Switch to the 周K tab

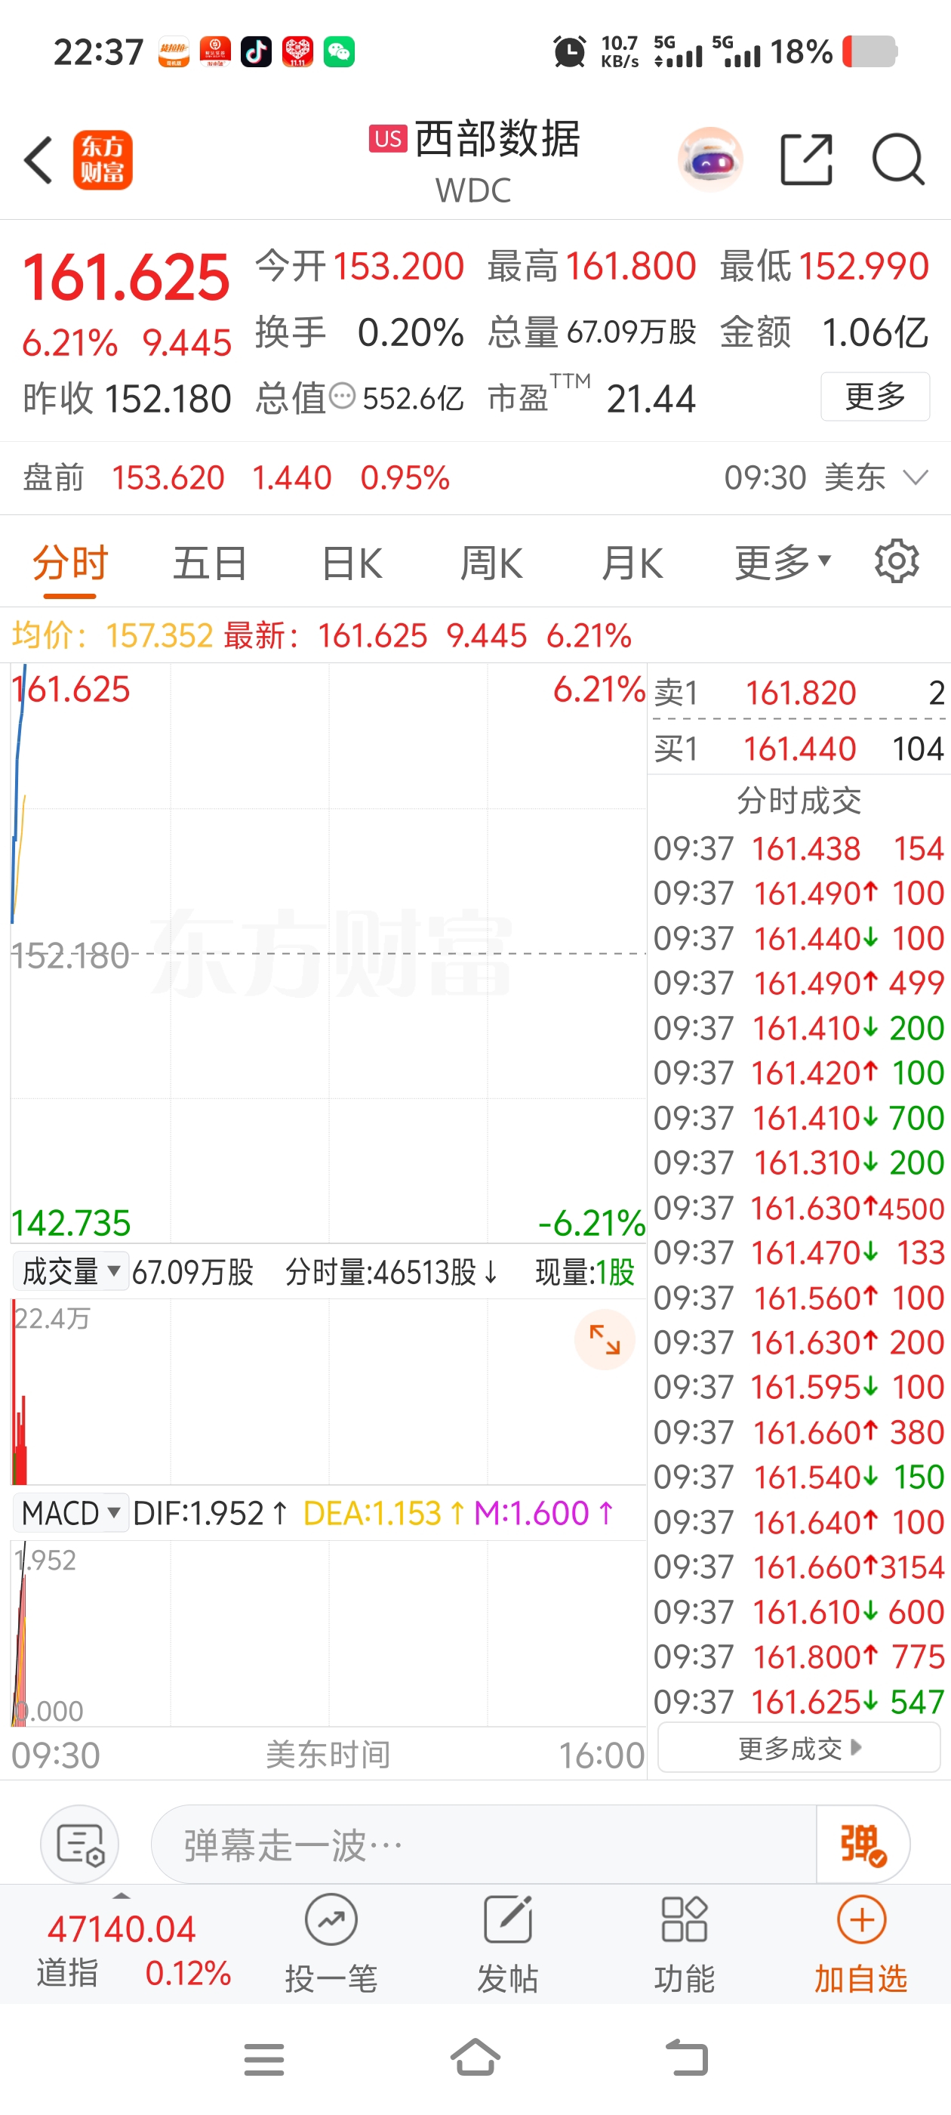tap(491, 563)
